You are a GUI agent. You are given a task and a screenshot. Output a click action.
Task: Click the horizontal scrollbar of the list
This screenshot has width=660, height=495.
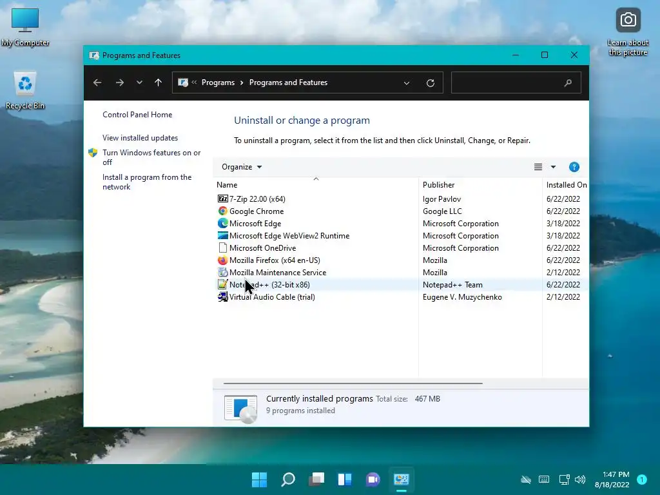click(353, 383)
